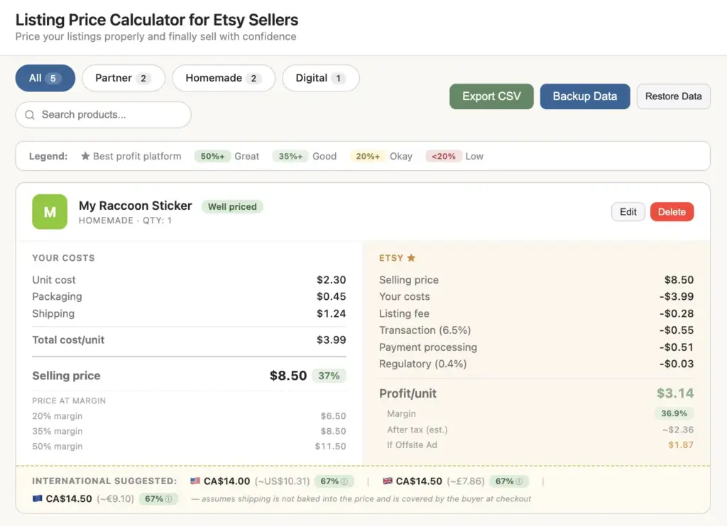The image size is (727, 526).
Task: Click the After tax estimate ~$2.36
Action: (x=678, y=430)
